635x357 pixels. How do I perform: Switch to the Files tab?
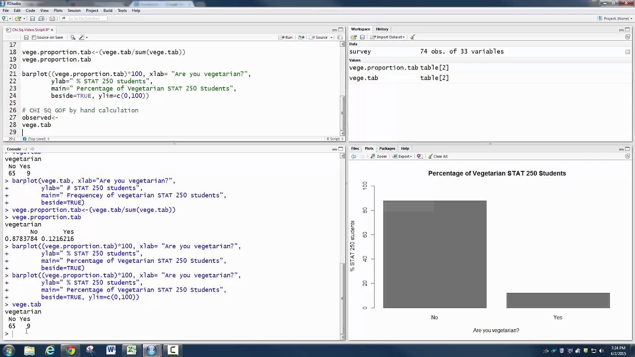(x=355, y=148)
